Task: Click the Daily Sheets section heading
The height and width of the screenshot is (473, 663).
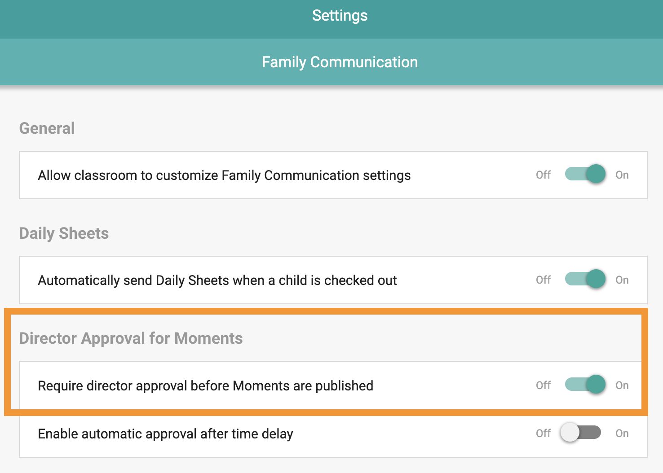Action: pyautogui.click(x=64, y=233)
